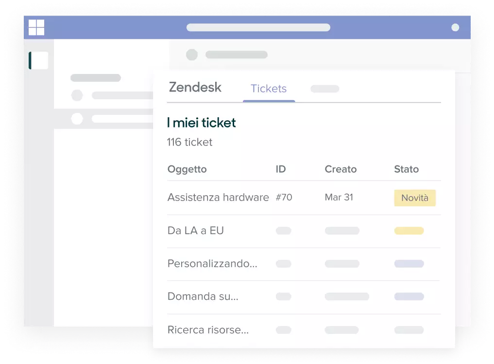Click the I miei ticket heading
The height and width of the screenshot is (364, 494).
[201, 123]
